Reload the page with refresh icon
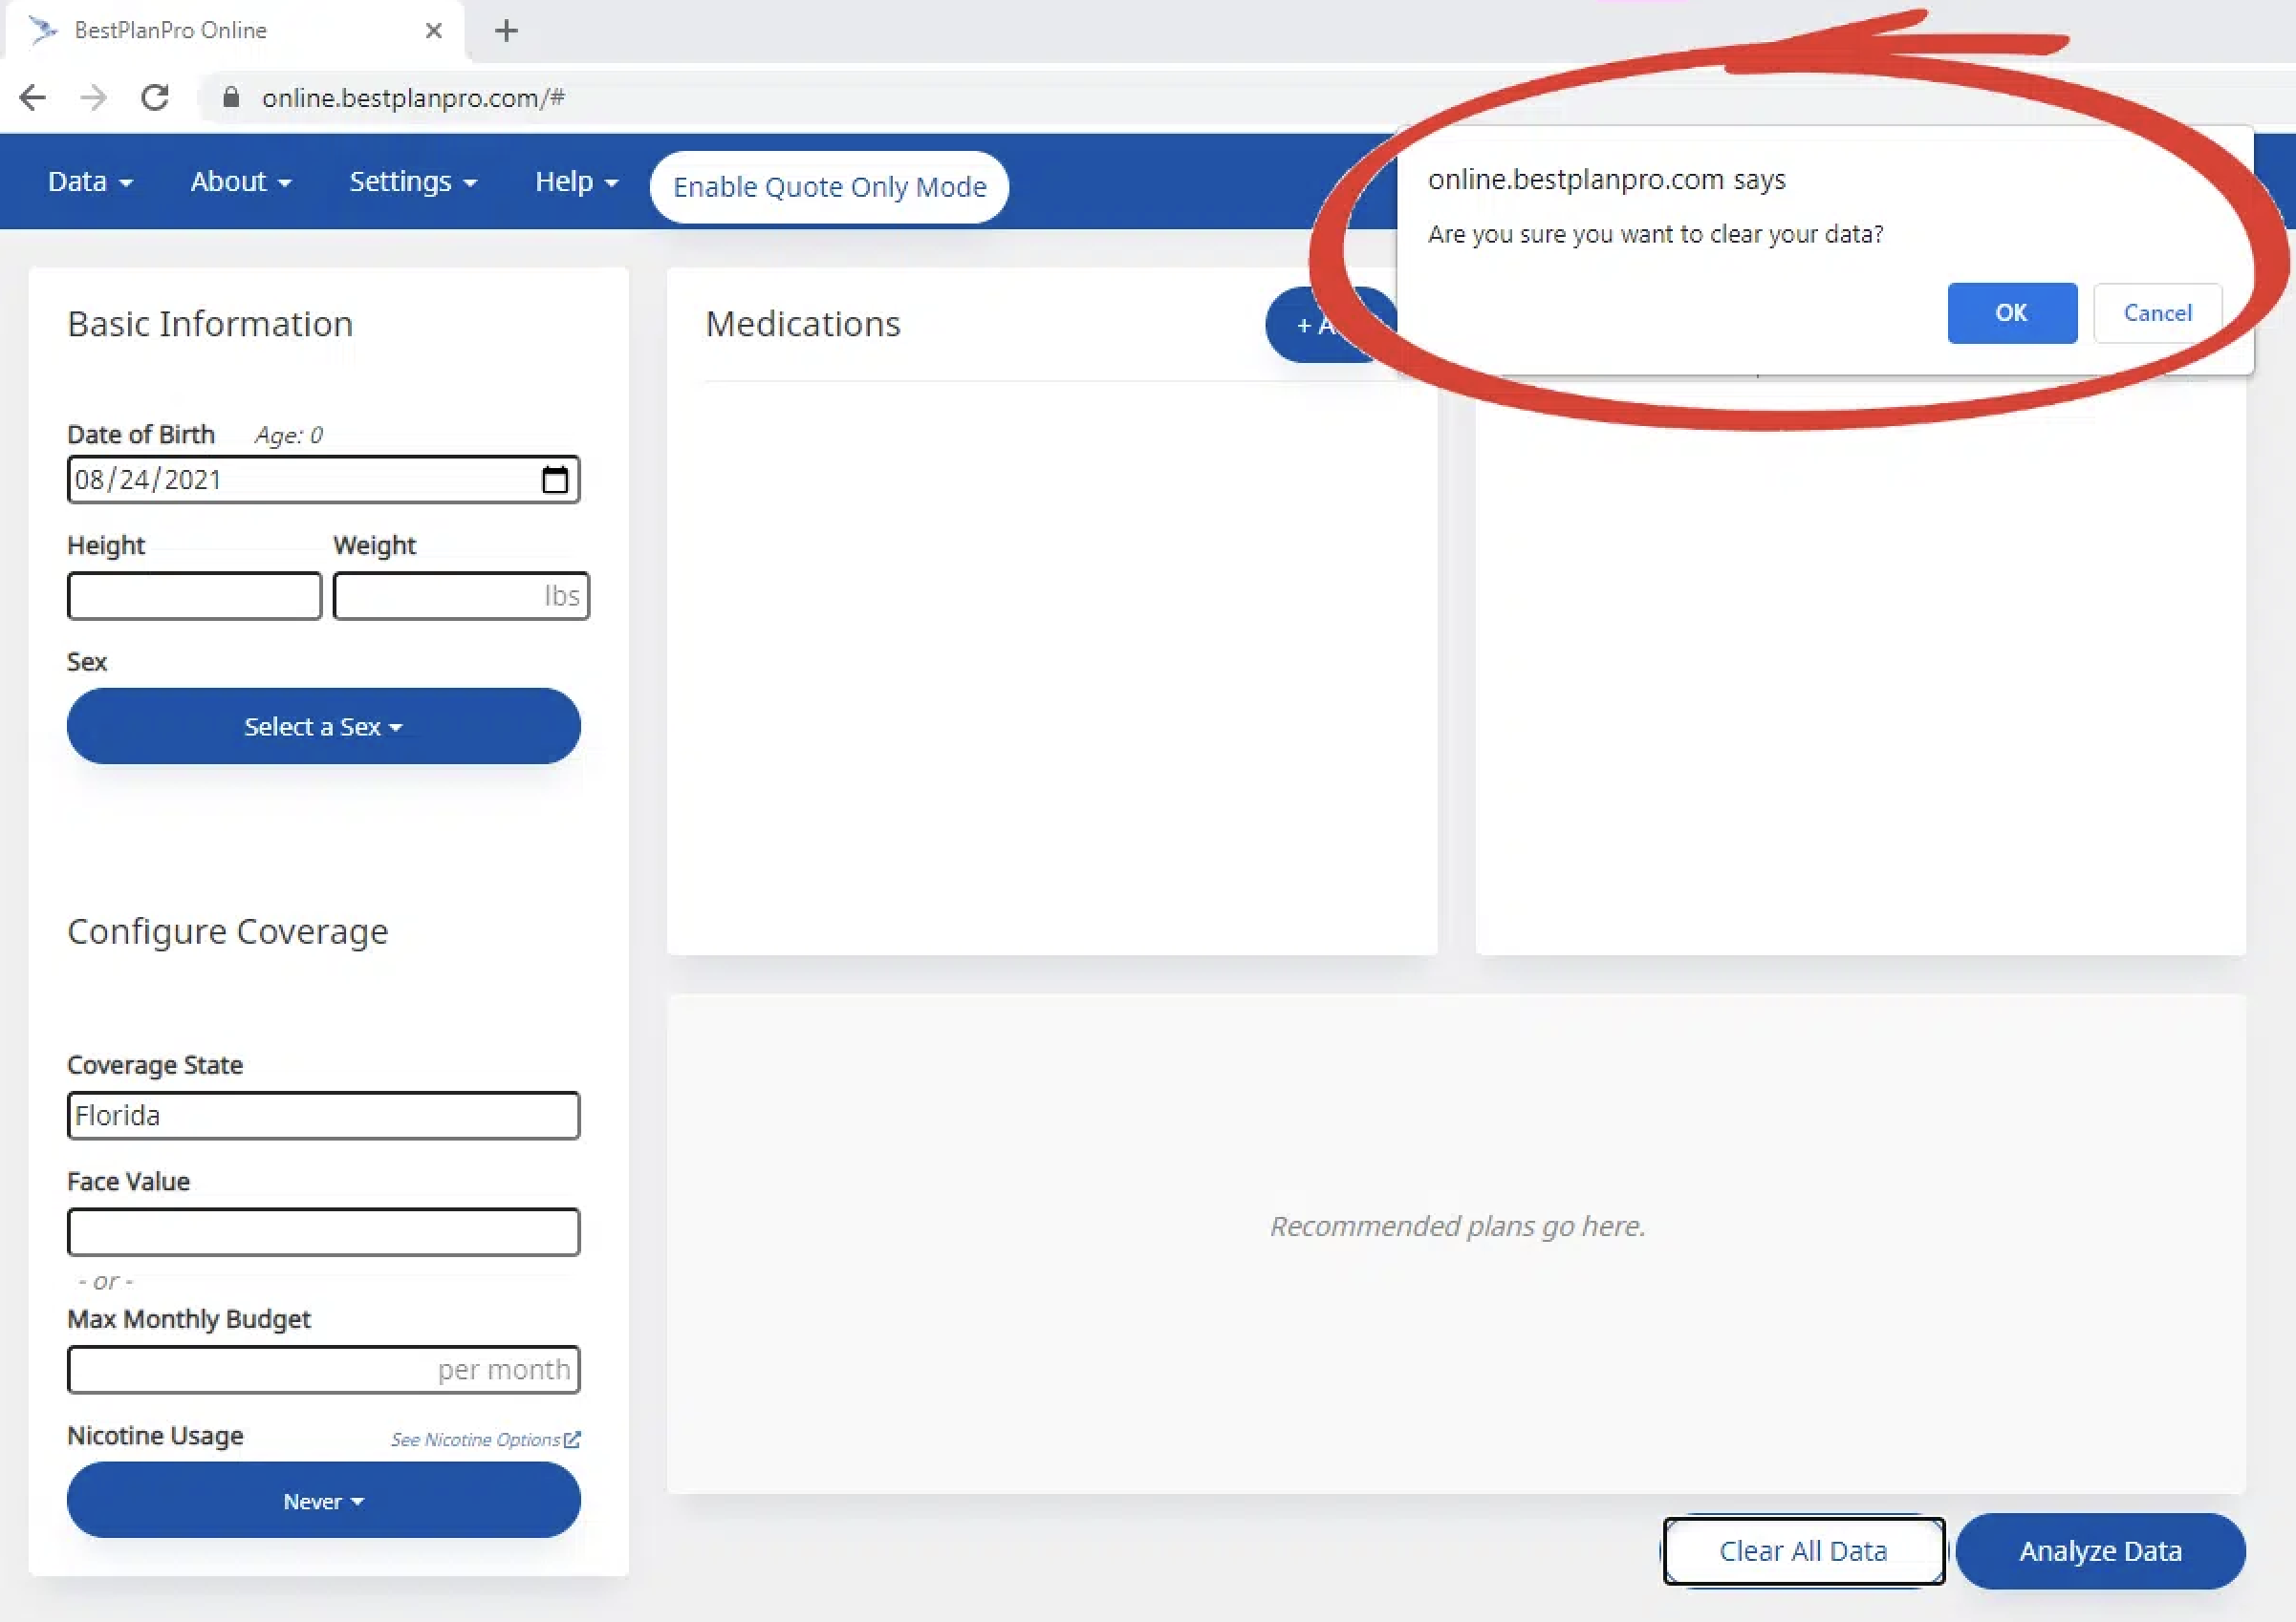This screenshot has width=2296, height=1622. coord(154,96)
